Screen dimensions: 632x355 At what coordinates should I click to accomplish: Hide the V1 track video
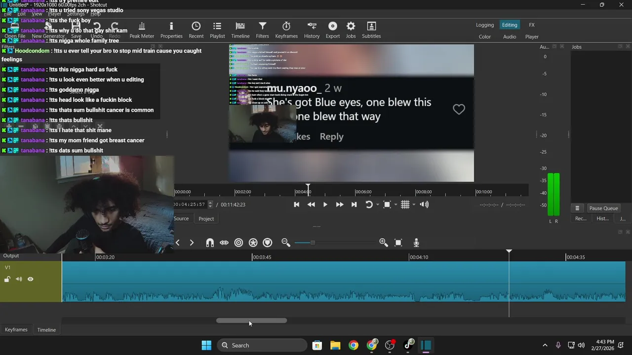(x=30, y=280)
